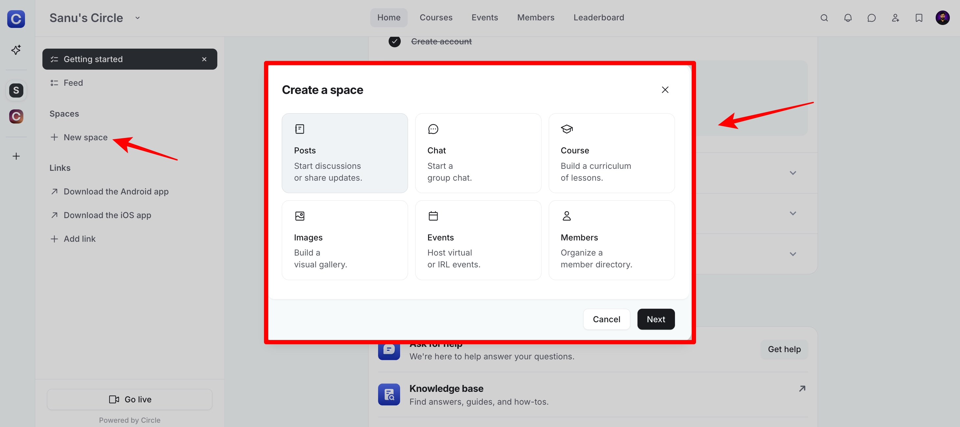Screen dimensions: 960x427
Task: Expand the second collapsed checklist section
Action: (x=793, y=213)
